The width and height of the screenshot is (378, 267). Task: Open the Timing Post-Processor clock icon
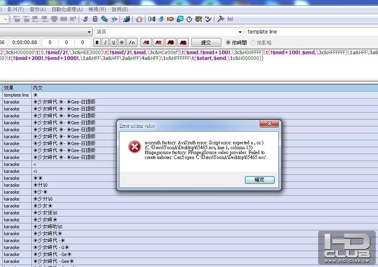click(x=189, y=19)
